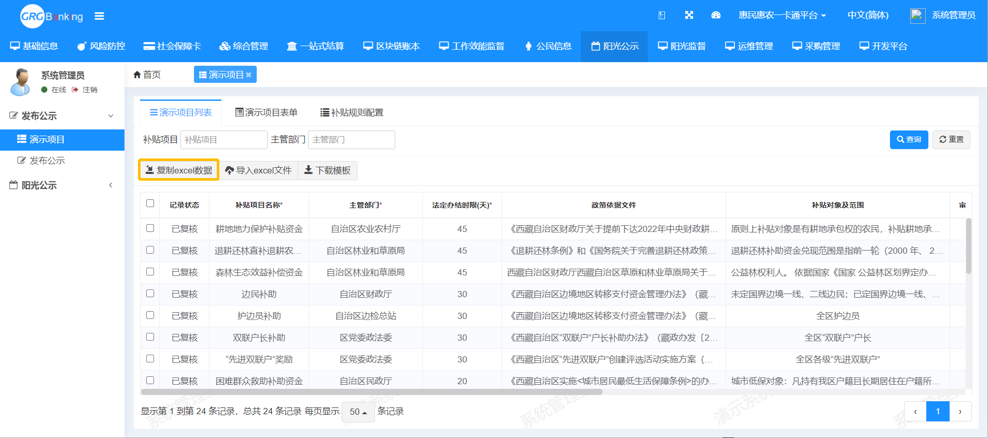This screenshot has width=988, height=438.
Task: Focus the 补贴项目 input field
Action: 224,140
